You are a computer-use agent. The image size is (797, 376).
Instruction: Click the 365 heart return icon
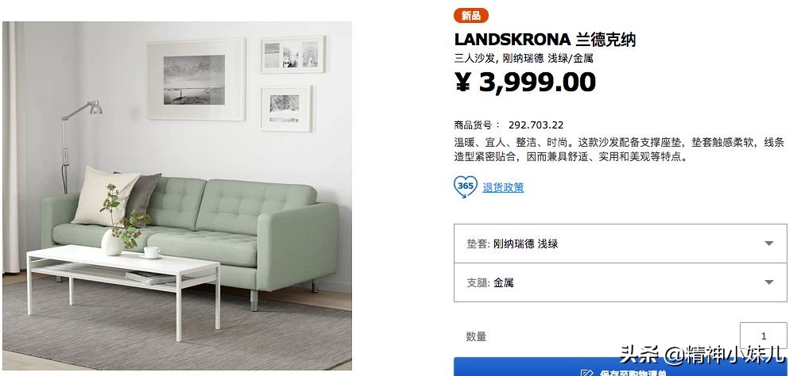465,186
